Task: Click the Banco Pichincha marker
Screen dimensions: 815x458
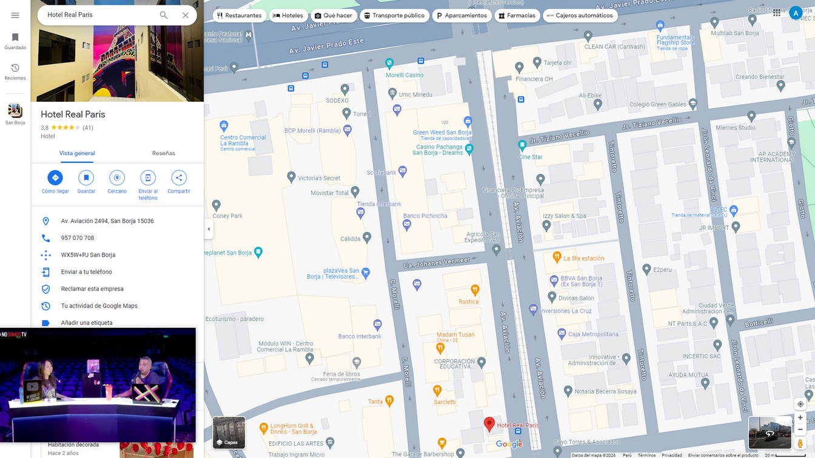Action: 406,224
